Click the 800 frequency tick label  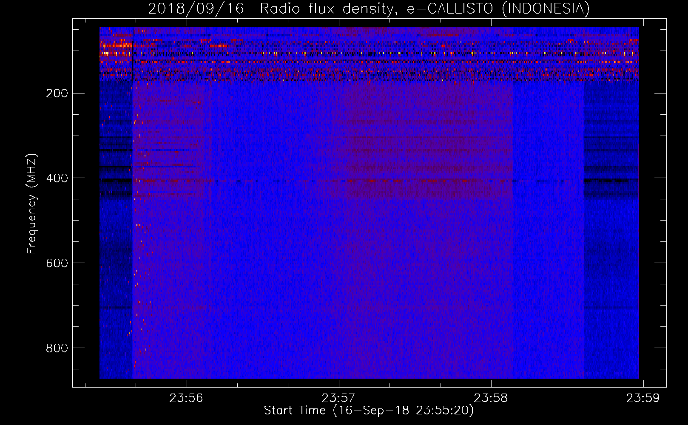click(57, 348)
